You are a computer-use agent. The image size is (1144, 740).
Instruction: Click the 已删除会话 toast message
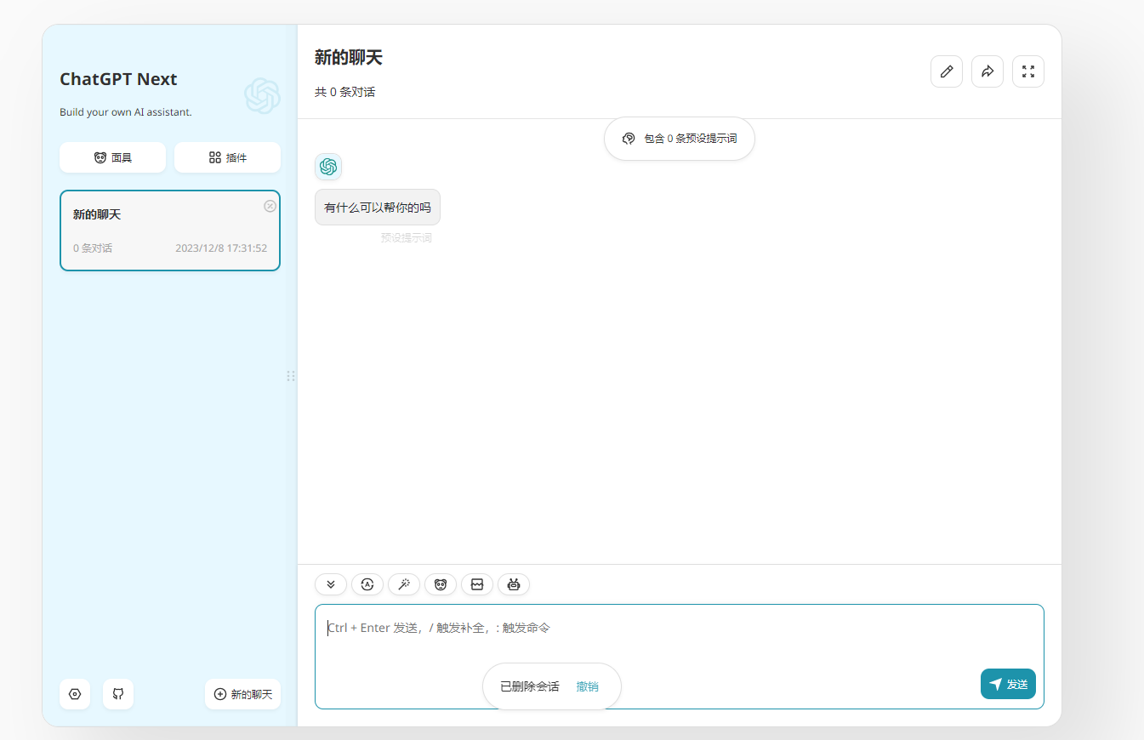[x=530, y=686]
